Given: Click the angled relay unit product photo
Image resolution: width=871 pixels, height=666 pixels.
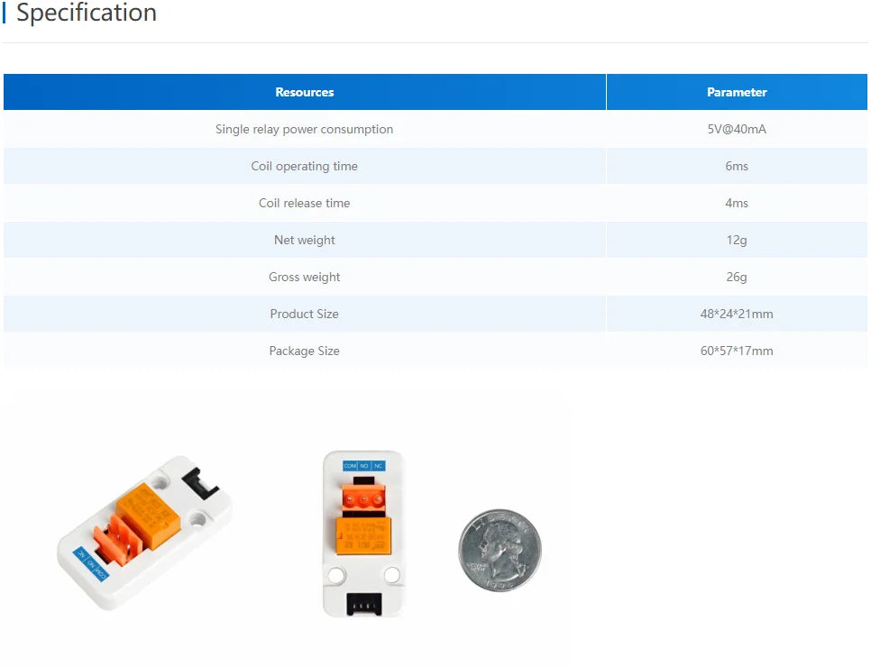Looking at the screenshot, I should pyautogui.click(x=144, y=533).
